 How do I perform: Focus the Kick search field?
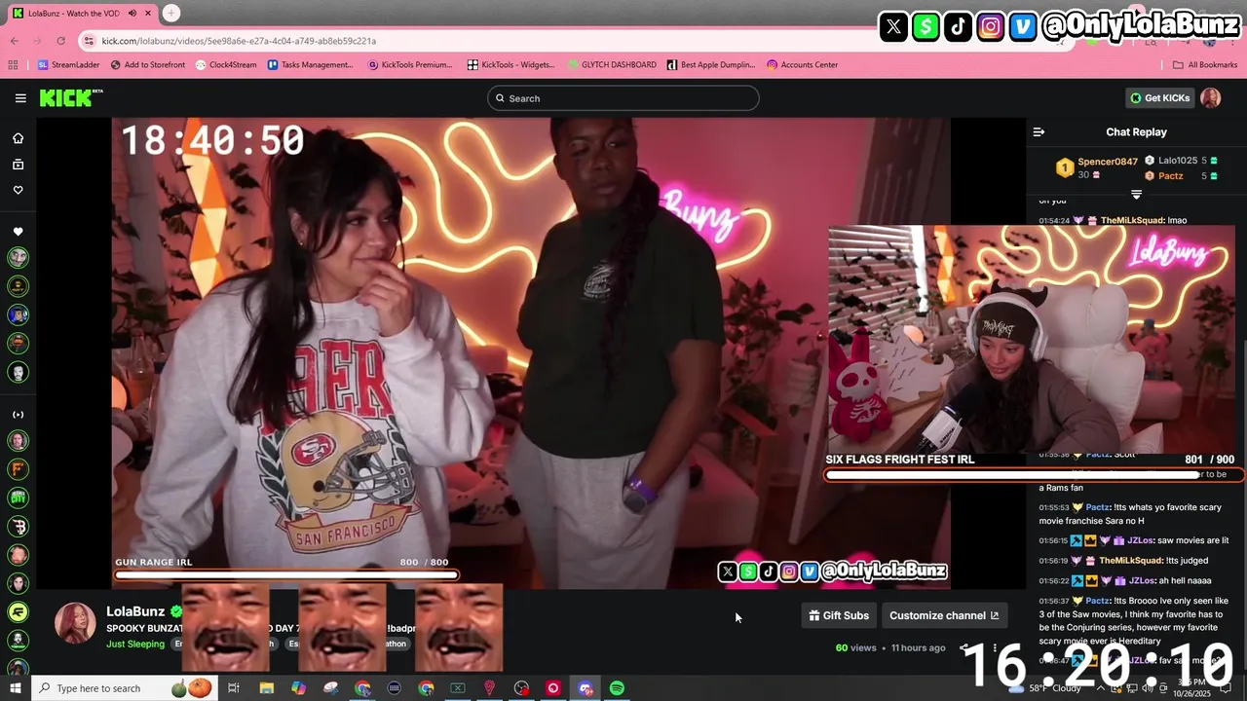[623, 98]
